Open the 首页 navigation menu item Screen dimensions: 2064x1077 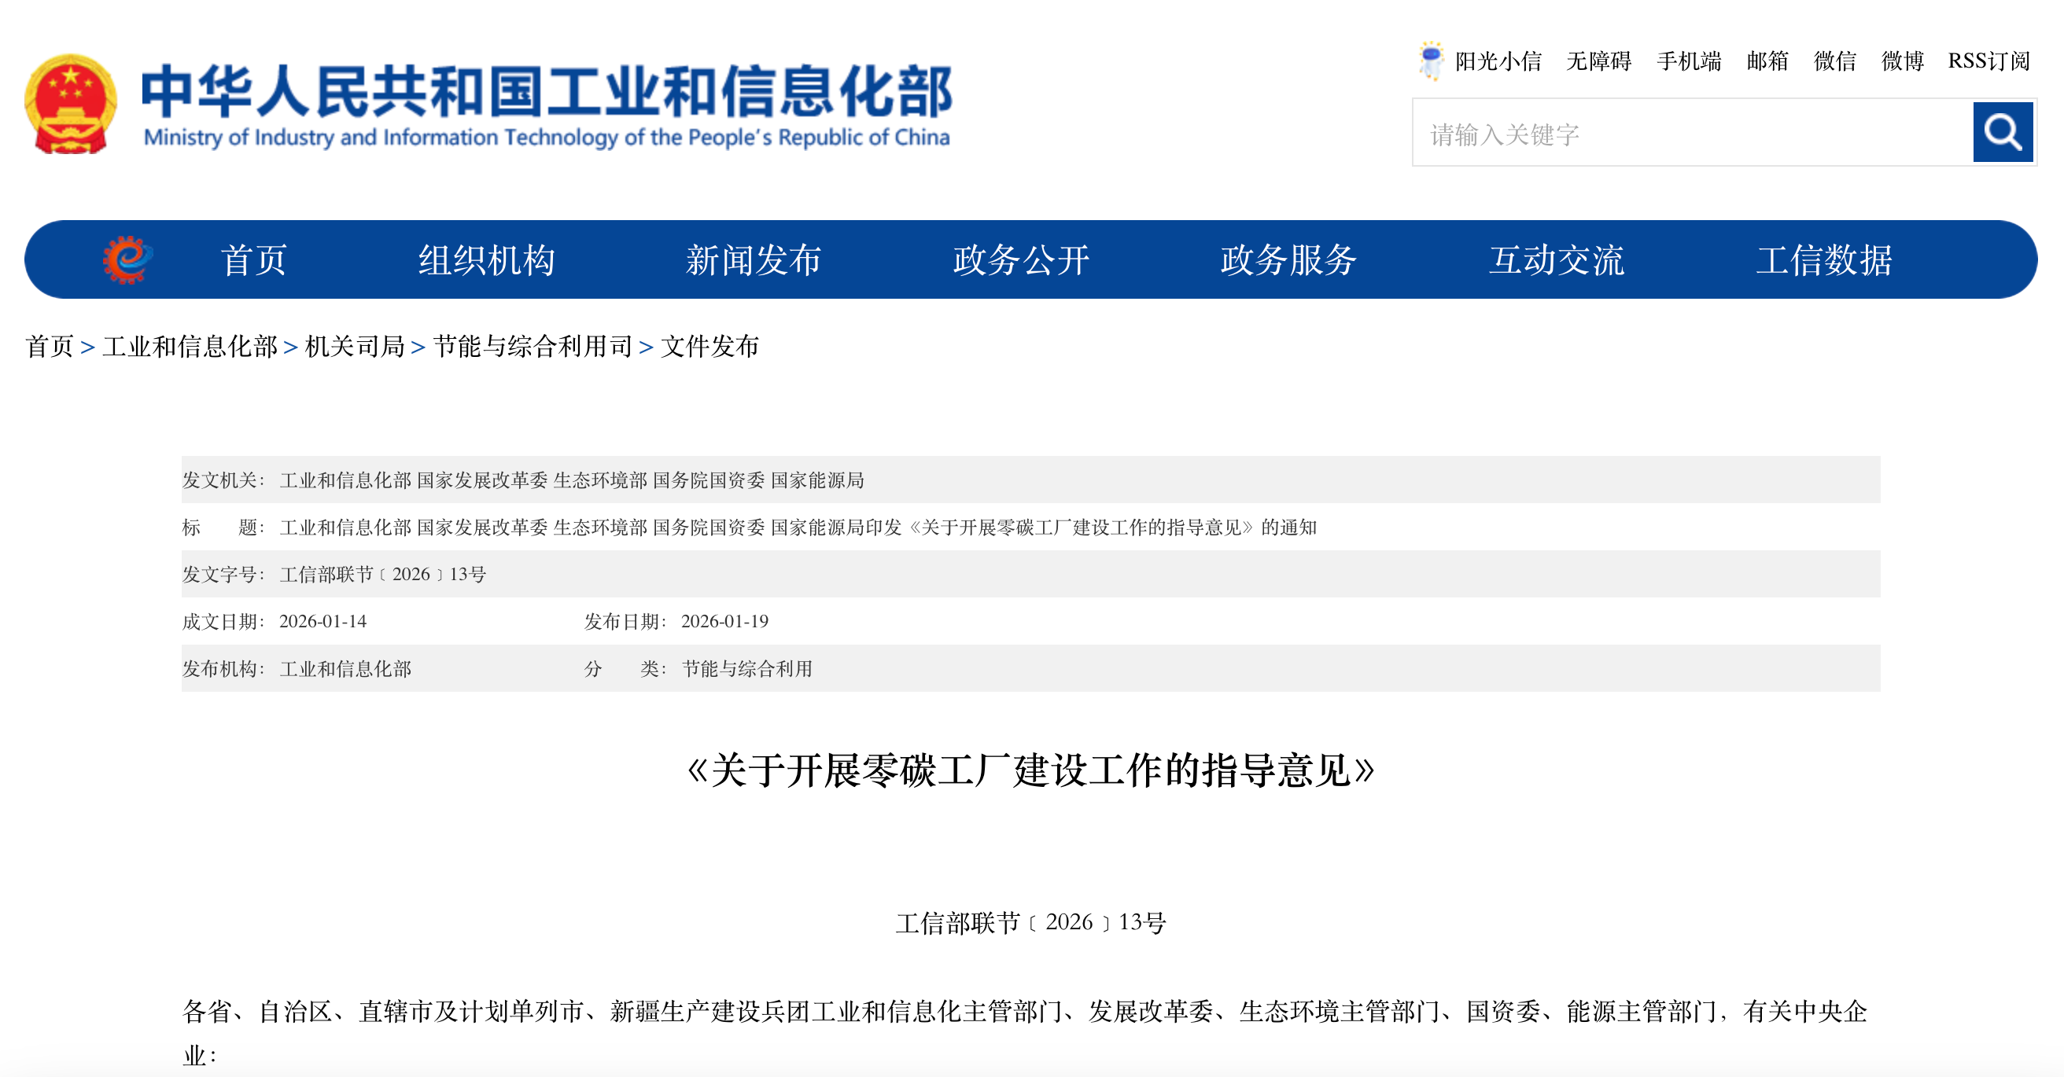(x=253, y=260)
